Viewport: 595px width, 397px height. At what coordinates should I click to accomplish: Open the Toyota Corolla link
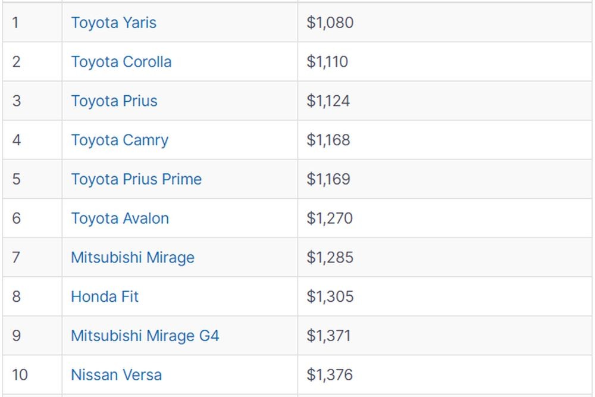click(x=121, y=61)
